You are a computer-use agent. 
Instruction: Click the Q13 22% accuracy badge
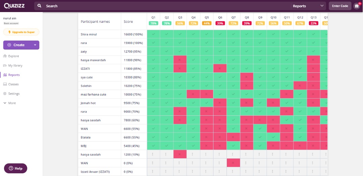point(313,23)
